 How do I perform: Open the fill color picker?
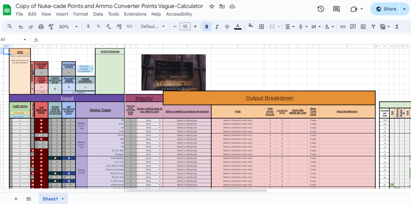[x=251, y=27]
